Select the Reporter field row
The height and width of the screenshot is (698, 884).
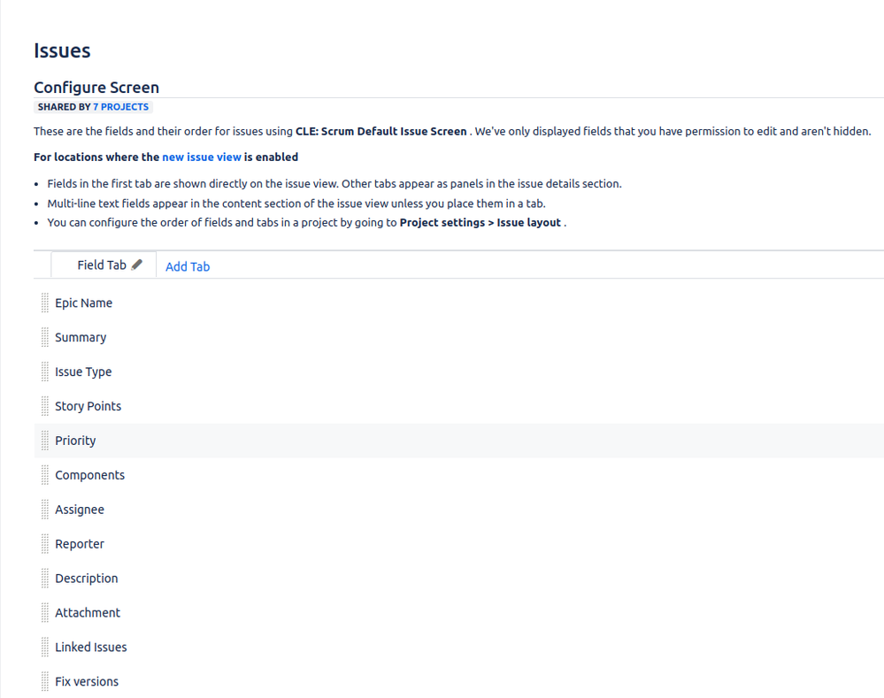coord(78,543)
